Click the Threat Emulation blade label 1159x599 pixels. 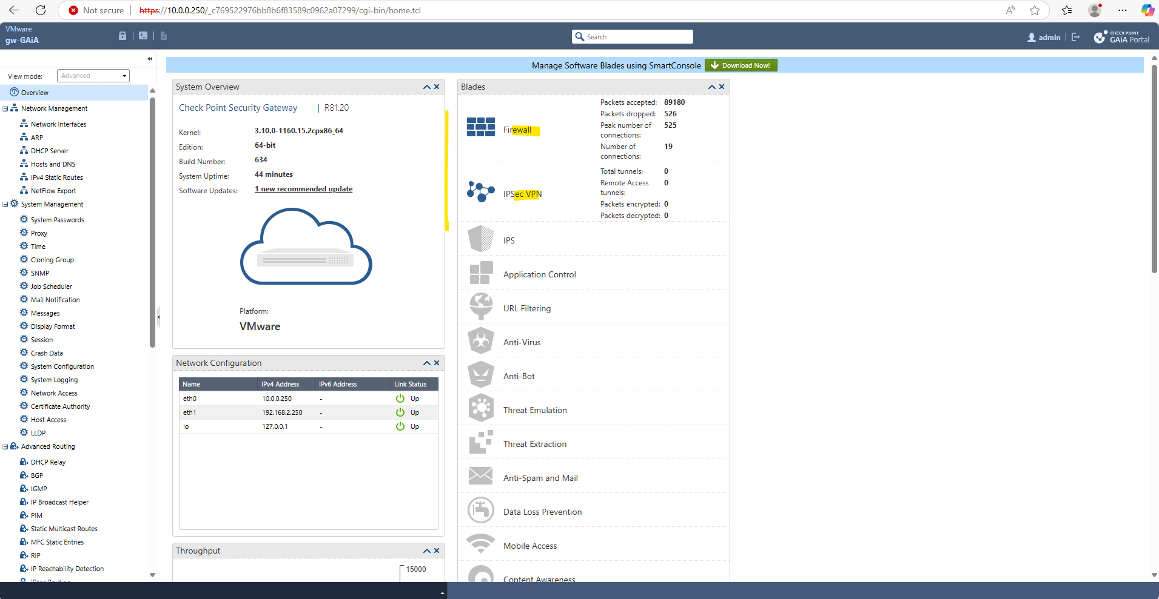[535, 410]
